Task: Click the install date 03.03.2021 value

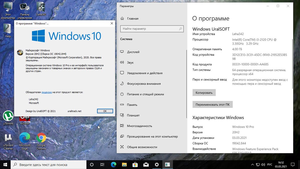Action: pos(239,138)
